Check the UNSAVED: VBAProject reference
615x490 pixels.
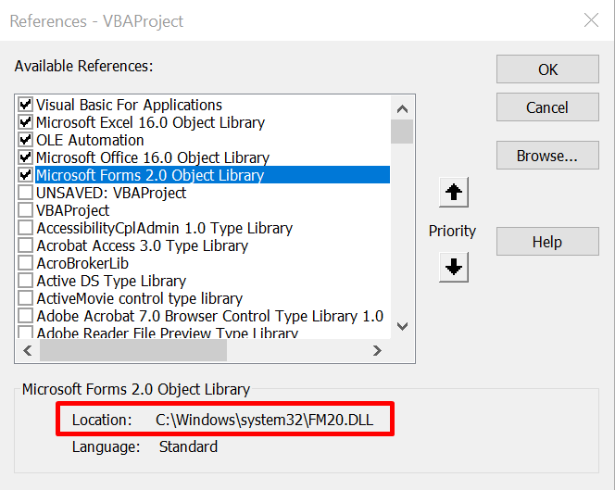click(x=26, y=193)
